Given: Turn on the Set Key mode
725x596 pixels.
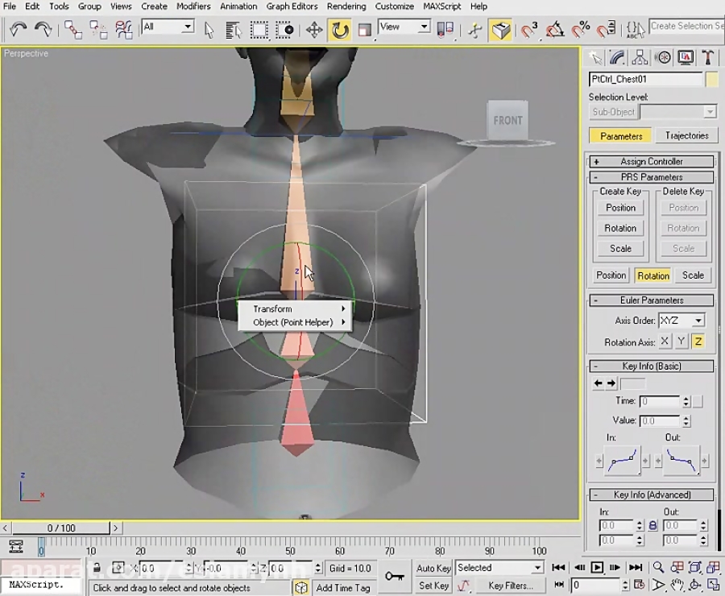Looking at the screenshot, I should click(x=433, y=586).
